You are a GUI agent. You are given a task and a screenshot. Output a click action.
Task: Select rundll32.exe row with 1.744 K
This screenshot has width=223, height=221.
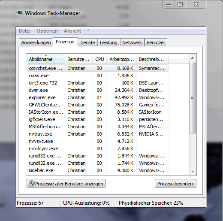(x=97, y=163)
